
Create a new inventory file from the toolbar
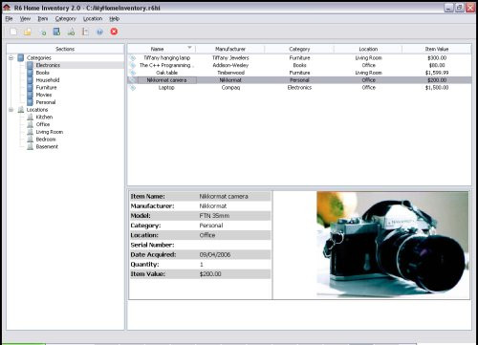(13, 32)
